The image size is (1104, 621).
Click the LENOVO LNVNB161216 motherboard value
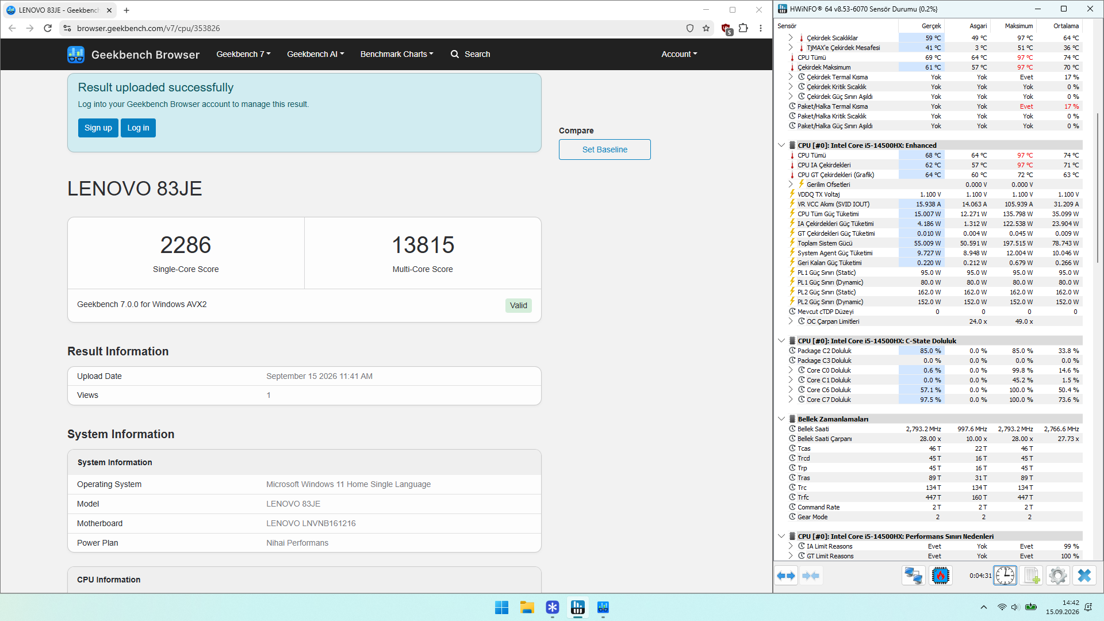pyautogui.click(x=311, y=523)
